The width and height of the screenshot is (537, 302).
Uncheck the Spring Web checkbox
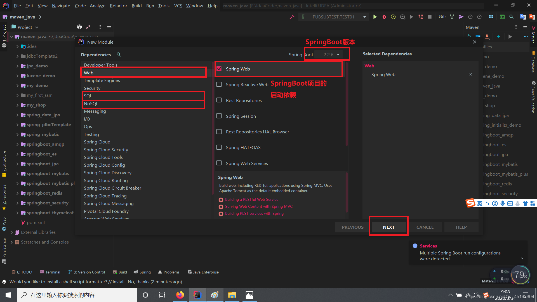(219, 69)
